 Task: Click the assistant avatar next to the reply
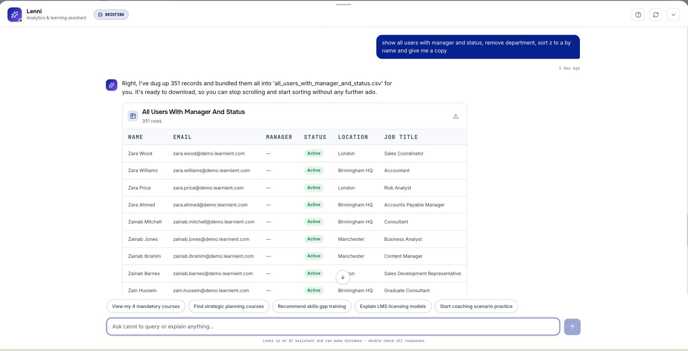tap(112, 85)
